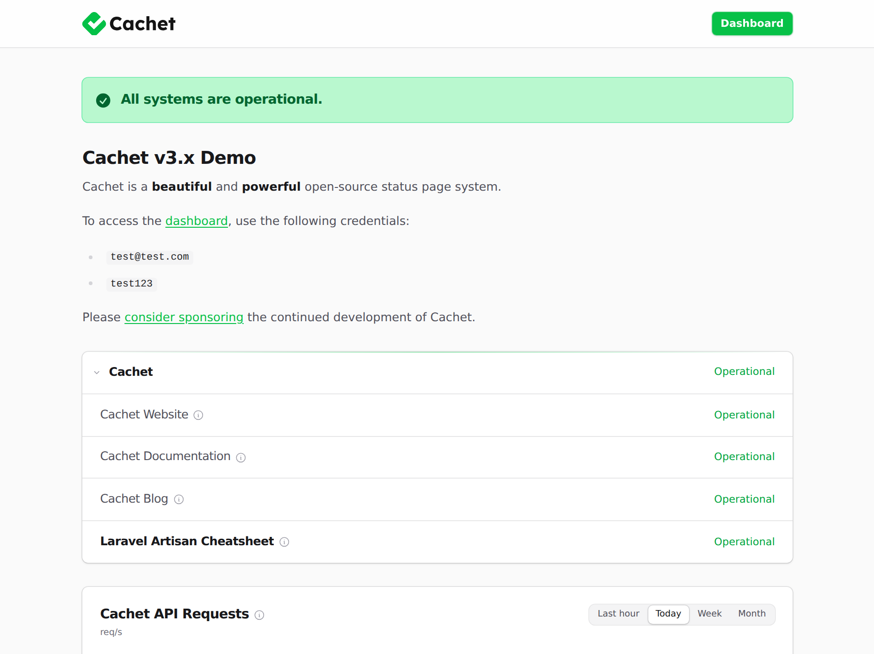
Task: Click the req/s metric unit label
Action: [111, 632]
